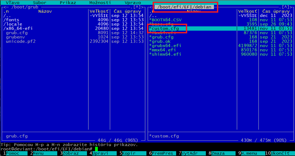
Task: Select the /x86_64-efi directory entry
Action: (x=18, y=29)
